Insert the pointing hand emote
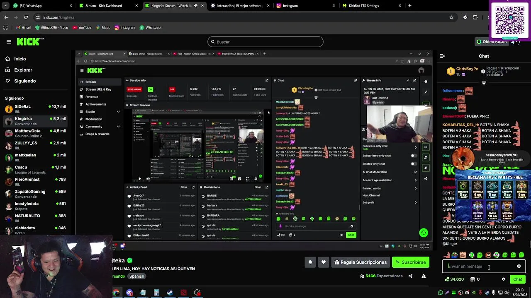This screenshot has height=298, width=531. click(x=447, y=255)
